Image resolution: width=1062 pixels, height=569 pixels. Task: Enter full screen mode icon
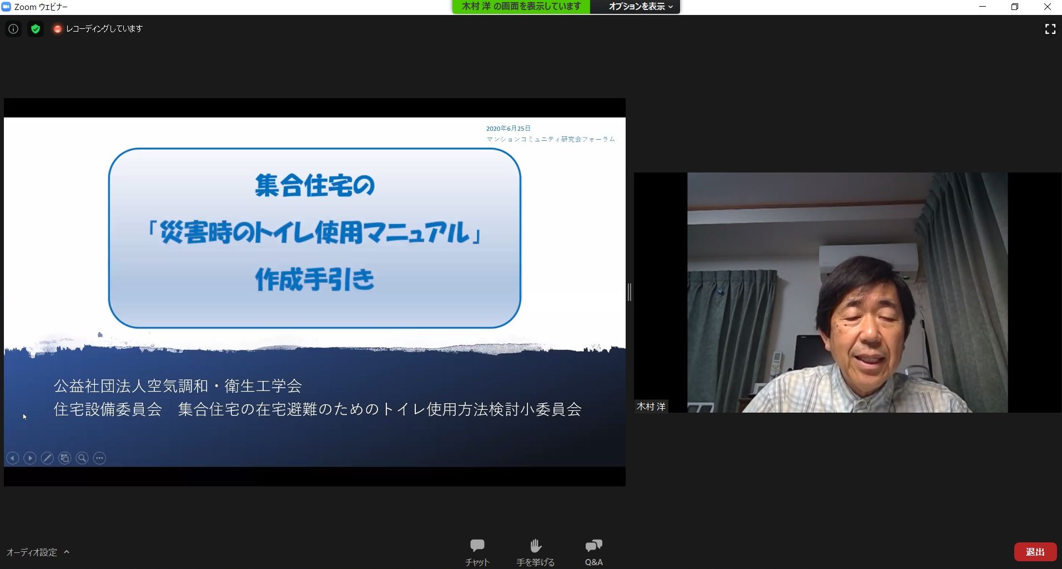coord(1050,29)
